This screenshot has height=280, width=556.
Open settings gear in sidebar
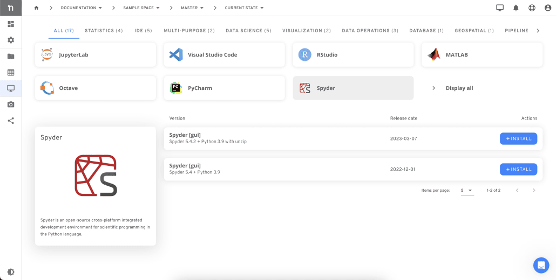[x=11, y=40]
